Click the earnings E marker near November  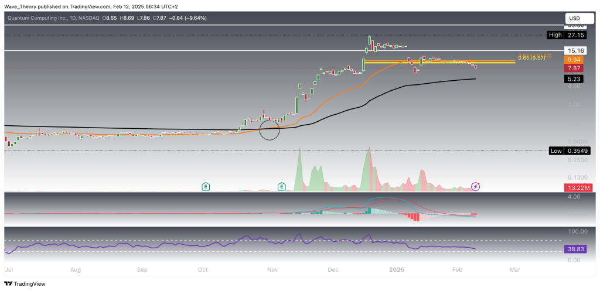282,187
